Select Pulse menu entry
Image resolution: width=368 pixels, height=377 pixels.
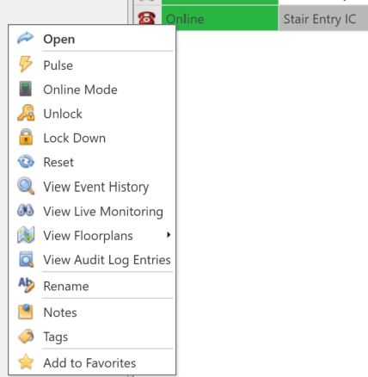tap(92, 65)
